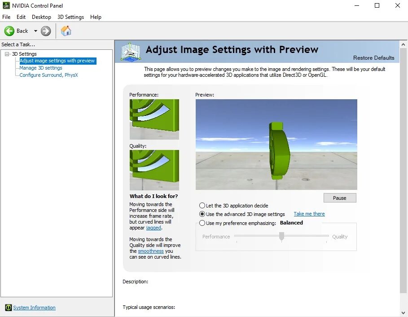The image size is (408, 317).
Task: Click the Performance sample thumbnail
Action: coord(154,119)
